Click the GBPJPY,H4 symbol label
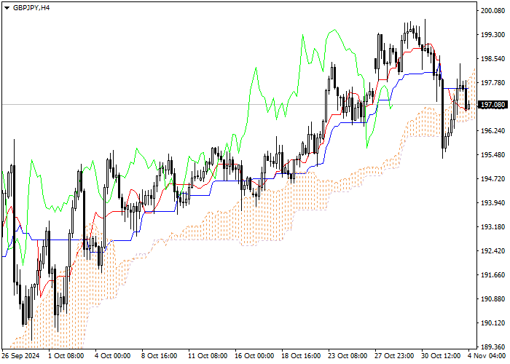 point(31,8)
